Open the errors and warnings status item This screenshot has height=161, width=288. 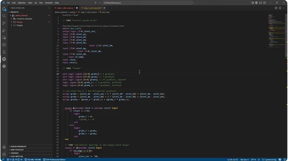click(x=14, y=160)
